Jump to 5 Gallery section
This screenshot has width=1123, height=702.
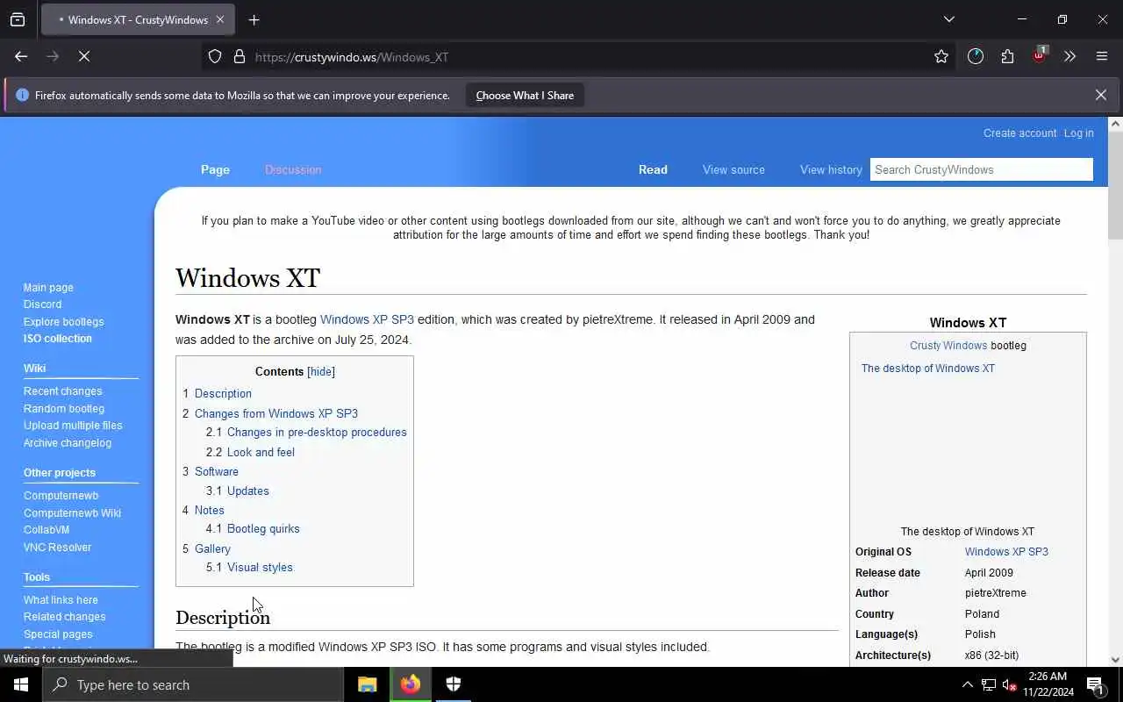click(206, 549)
